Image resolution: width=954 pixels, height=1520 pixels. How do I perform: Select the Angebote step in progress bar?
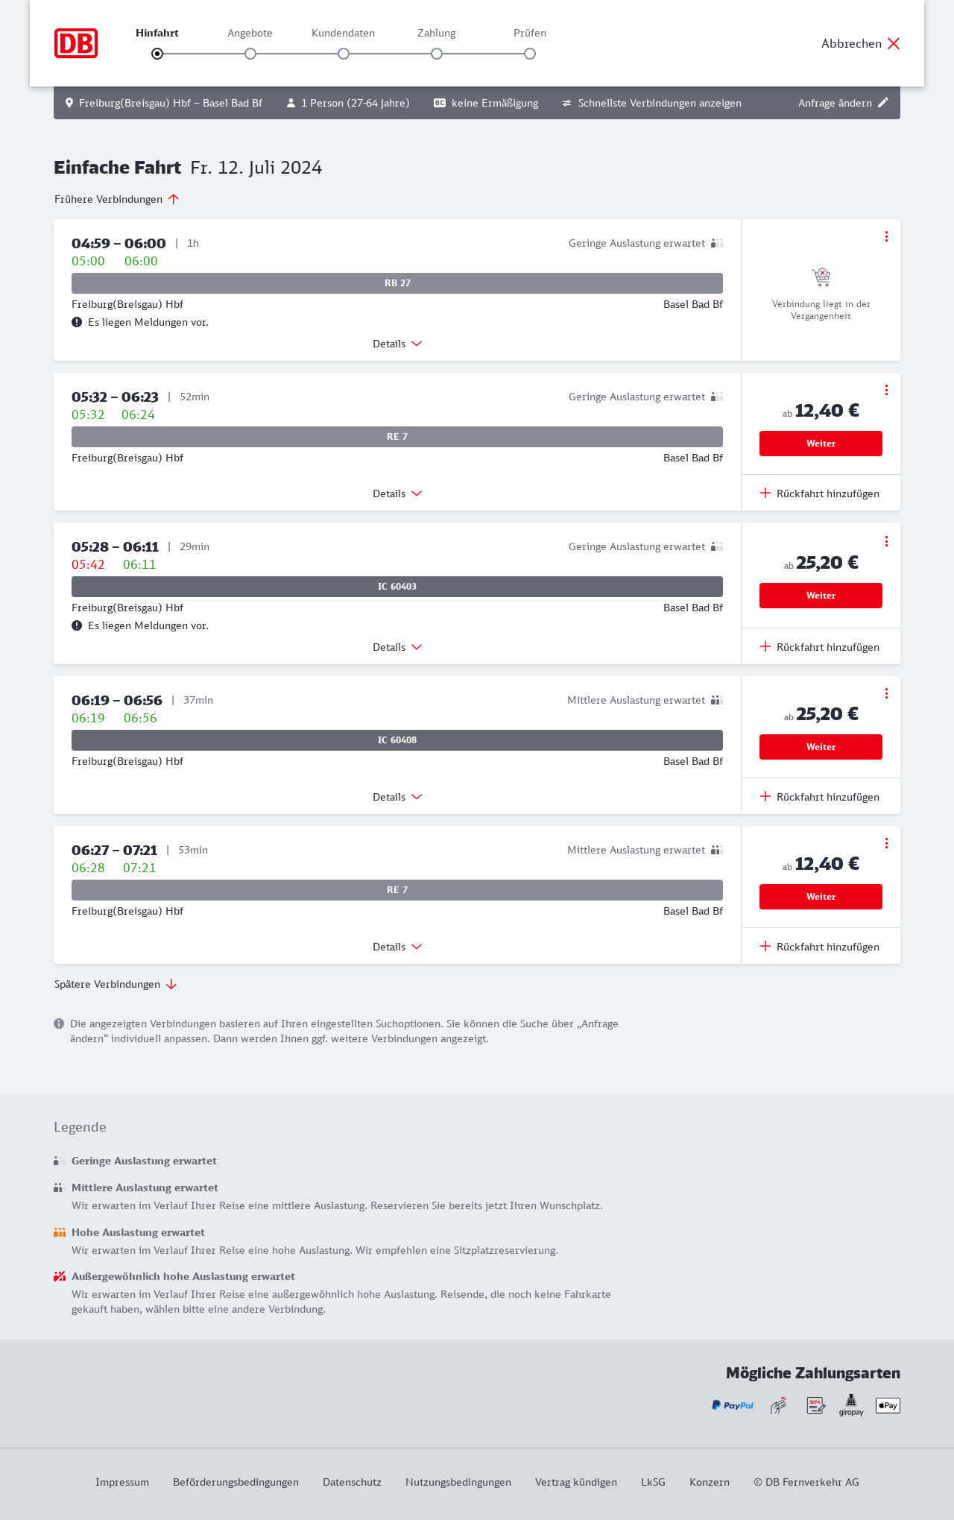250,54
